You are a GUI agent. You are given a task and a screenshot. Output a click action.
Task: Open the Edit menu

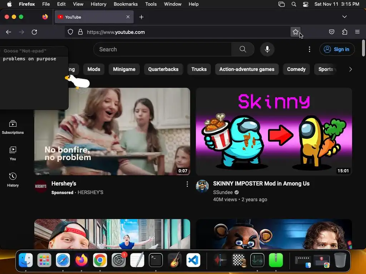tap(61, 4)
